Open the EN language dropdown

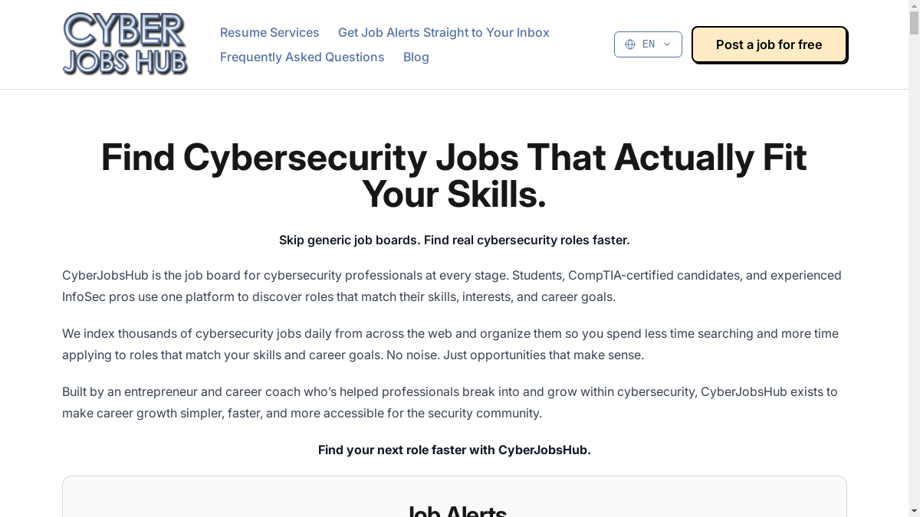tap(648, 44)
